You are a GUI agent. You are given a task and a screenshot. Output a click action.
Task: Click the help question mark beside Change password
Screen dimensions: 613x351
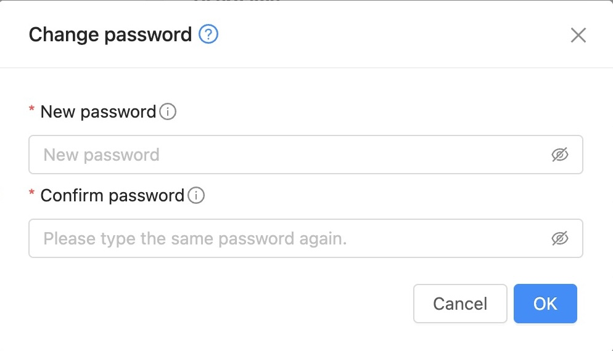click(x=208, y=34)
